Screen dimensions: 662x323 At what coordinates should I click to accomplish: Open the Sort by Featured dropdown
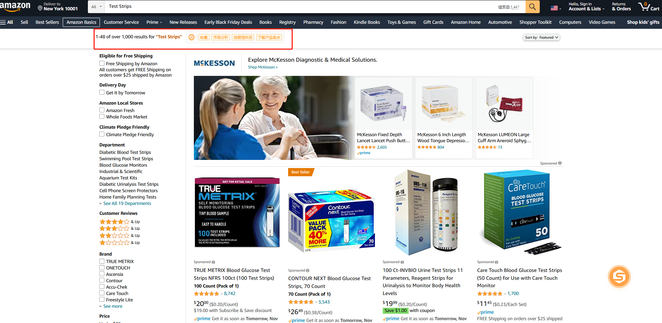click(541, 37)
